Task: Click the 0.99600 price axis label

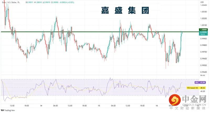Action: click(204, 59)
